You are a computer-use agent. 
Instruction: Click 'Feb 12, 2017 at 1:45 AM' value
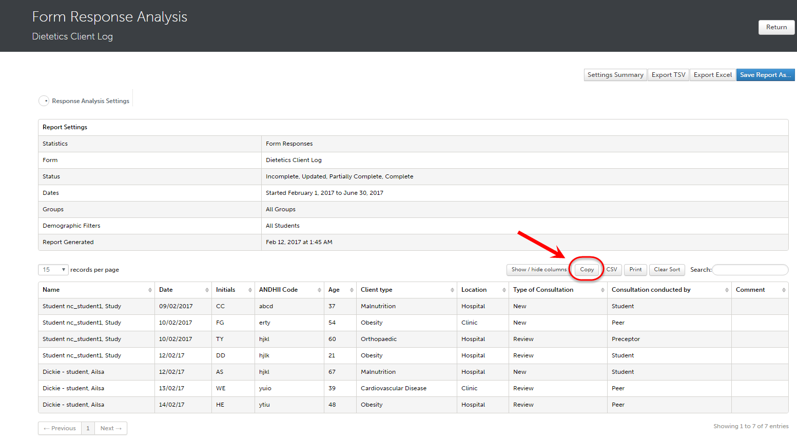(299, 242)
